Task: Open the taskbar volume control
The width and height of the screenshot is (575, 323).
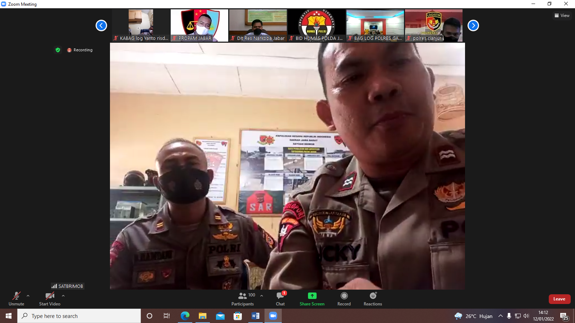Action: tap(526, 316)
